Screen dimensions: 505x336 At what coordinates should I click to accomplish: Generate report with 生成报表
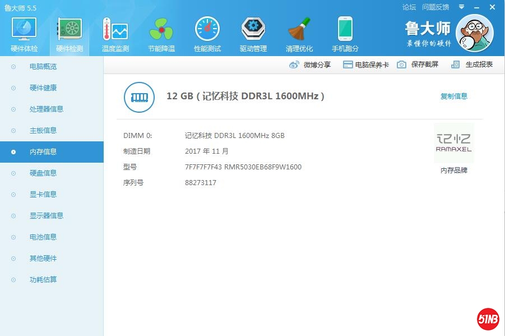click(472, 65)
